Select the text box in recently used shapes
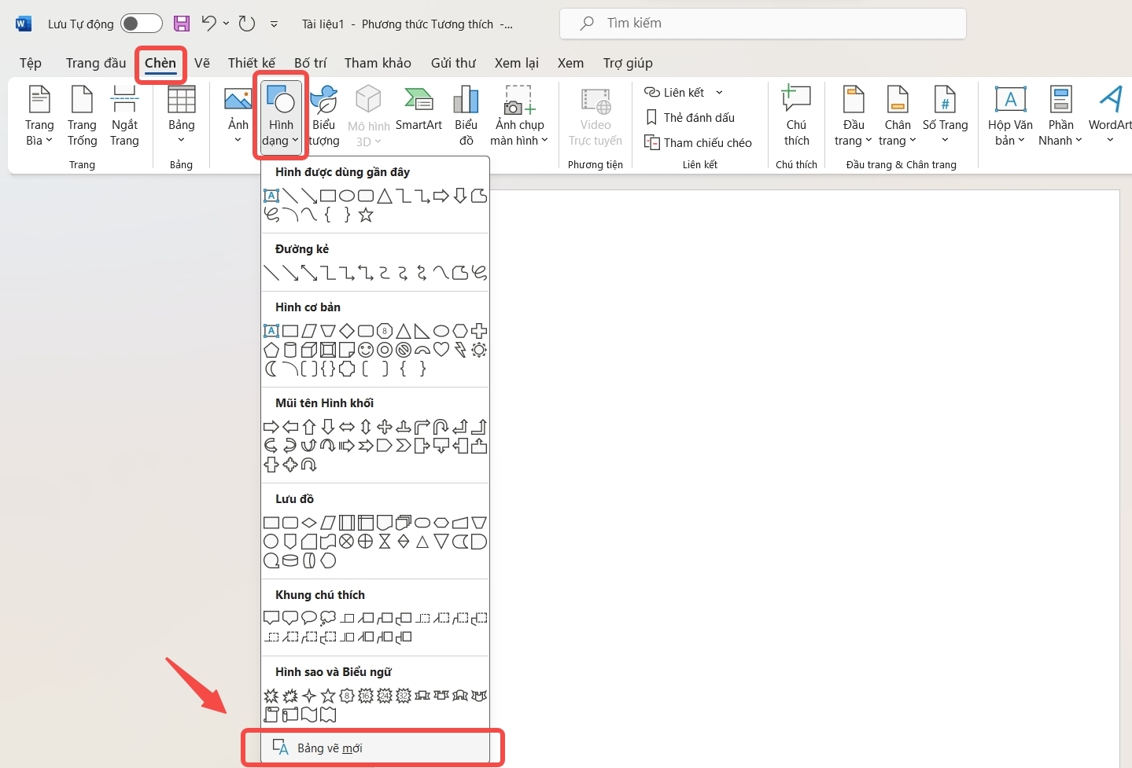Screen dimensions: 1132x768 click(x=271, y=196)
